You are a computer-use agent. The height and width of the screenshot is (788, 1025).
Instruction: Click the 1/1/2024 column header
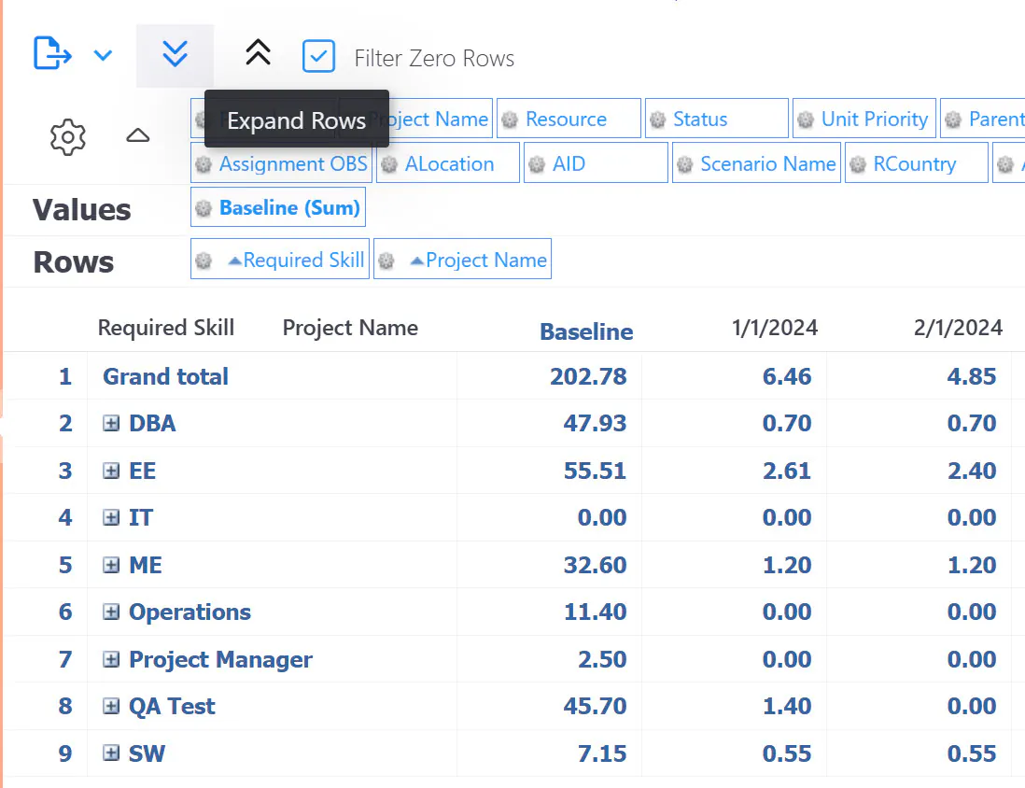pyautogui.click(x=775, y=328)
